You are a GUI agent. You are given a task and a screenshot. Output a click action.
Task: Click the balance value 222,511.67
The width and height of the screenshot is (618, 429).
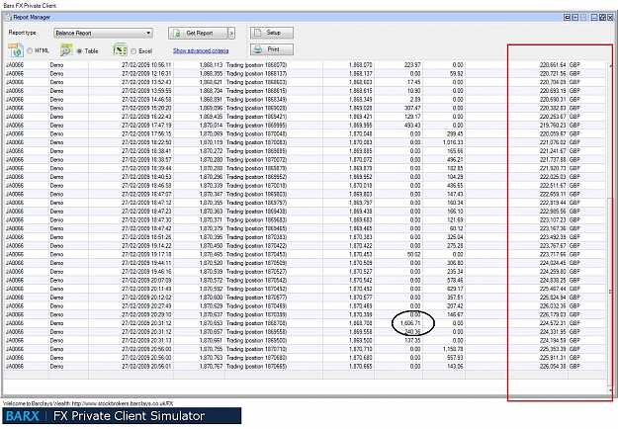pyautogui.click(x=553, y=186)
